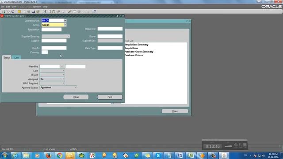
Task: Open Excel from the taskbar
Action: (191, 155)
